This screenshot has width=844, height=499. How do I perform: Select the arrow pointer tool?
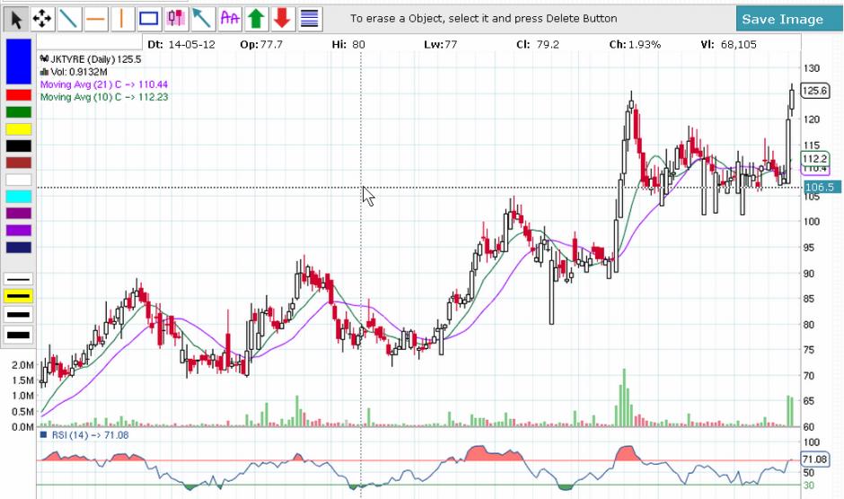tap(17, 19)
